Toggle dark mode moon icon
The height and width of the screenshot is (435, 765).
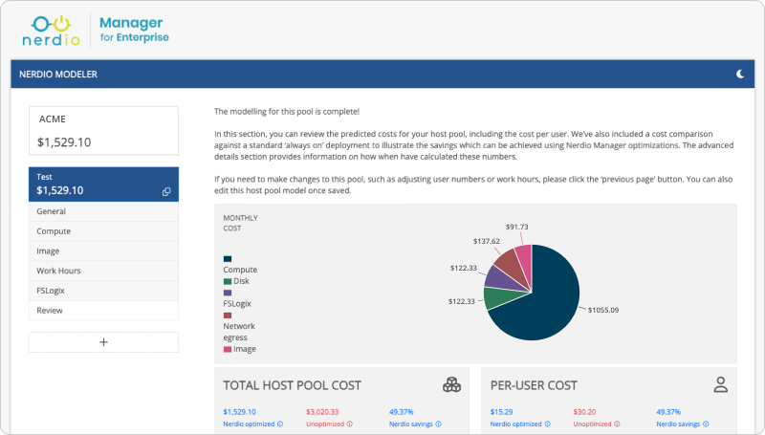tap(740, 75)
